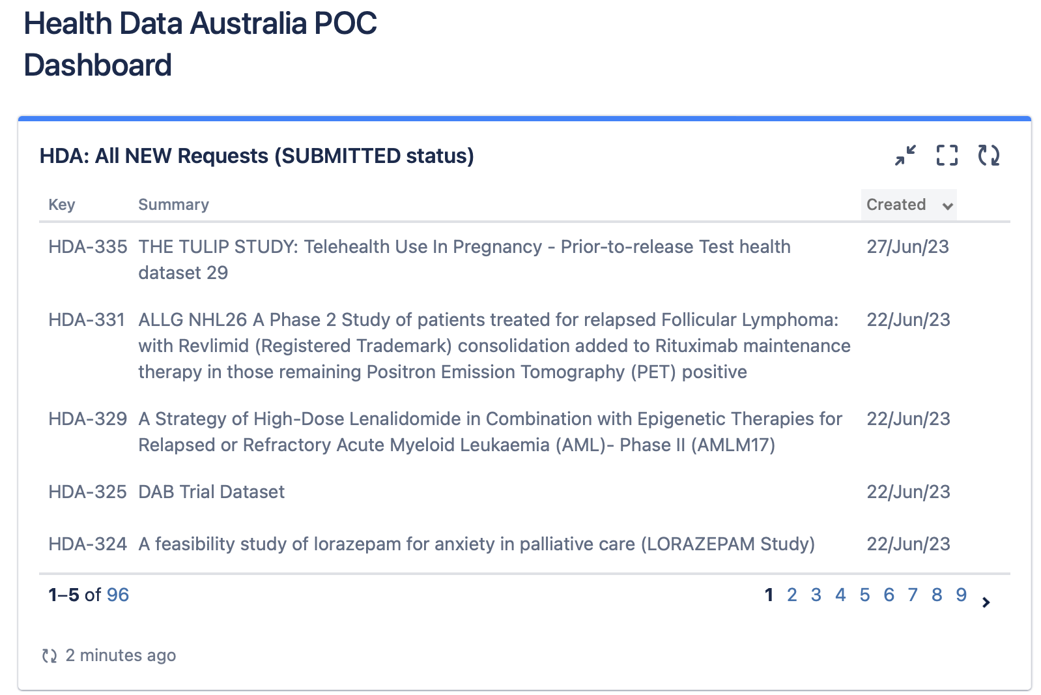Open issue key HDA-331

(86, 320)
